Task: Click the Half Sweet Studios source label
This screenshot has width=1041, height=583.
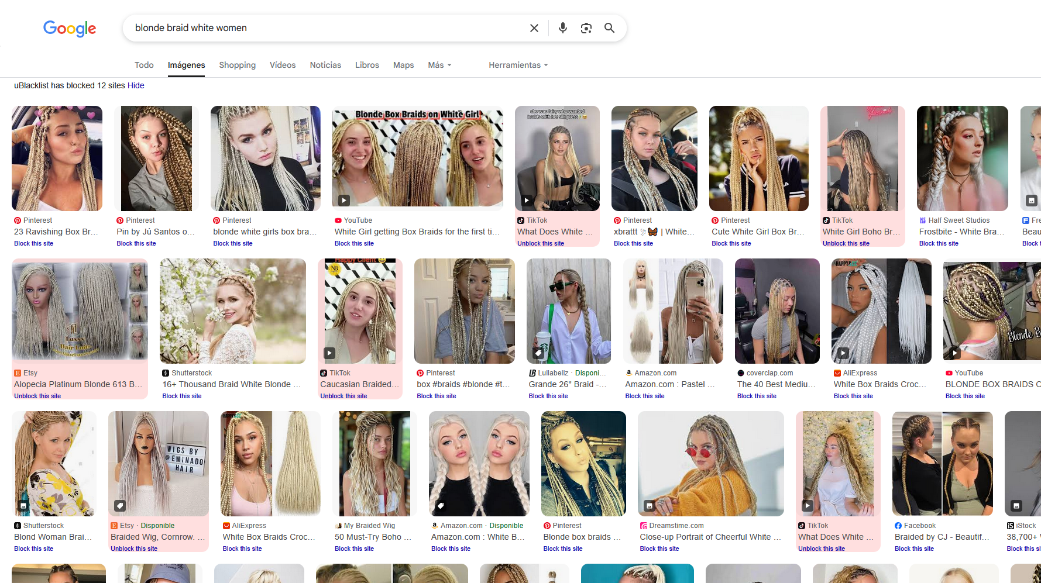Action: (958, 220)
